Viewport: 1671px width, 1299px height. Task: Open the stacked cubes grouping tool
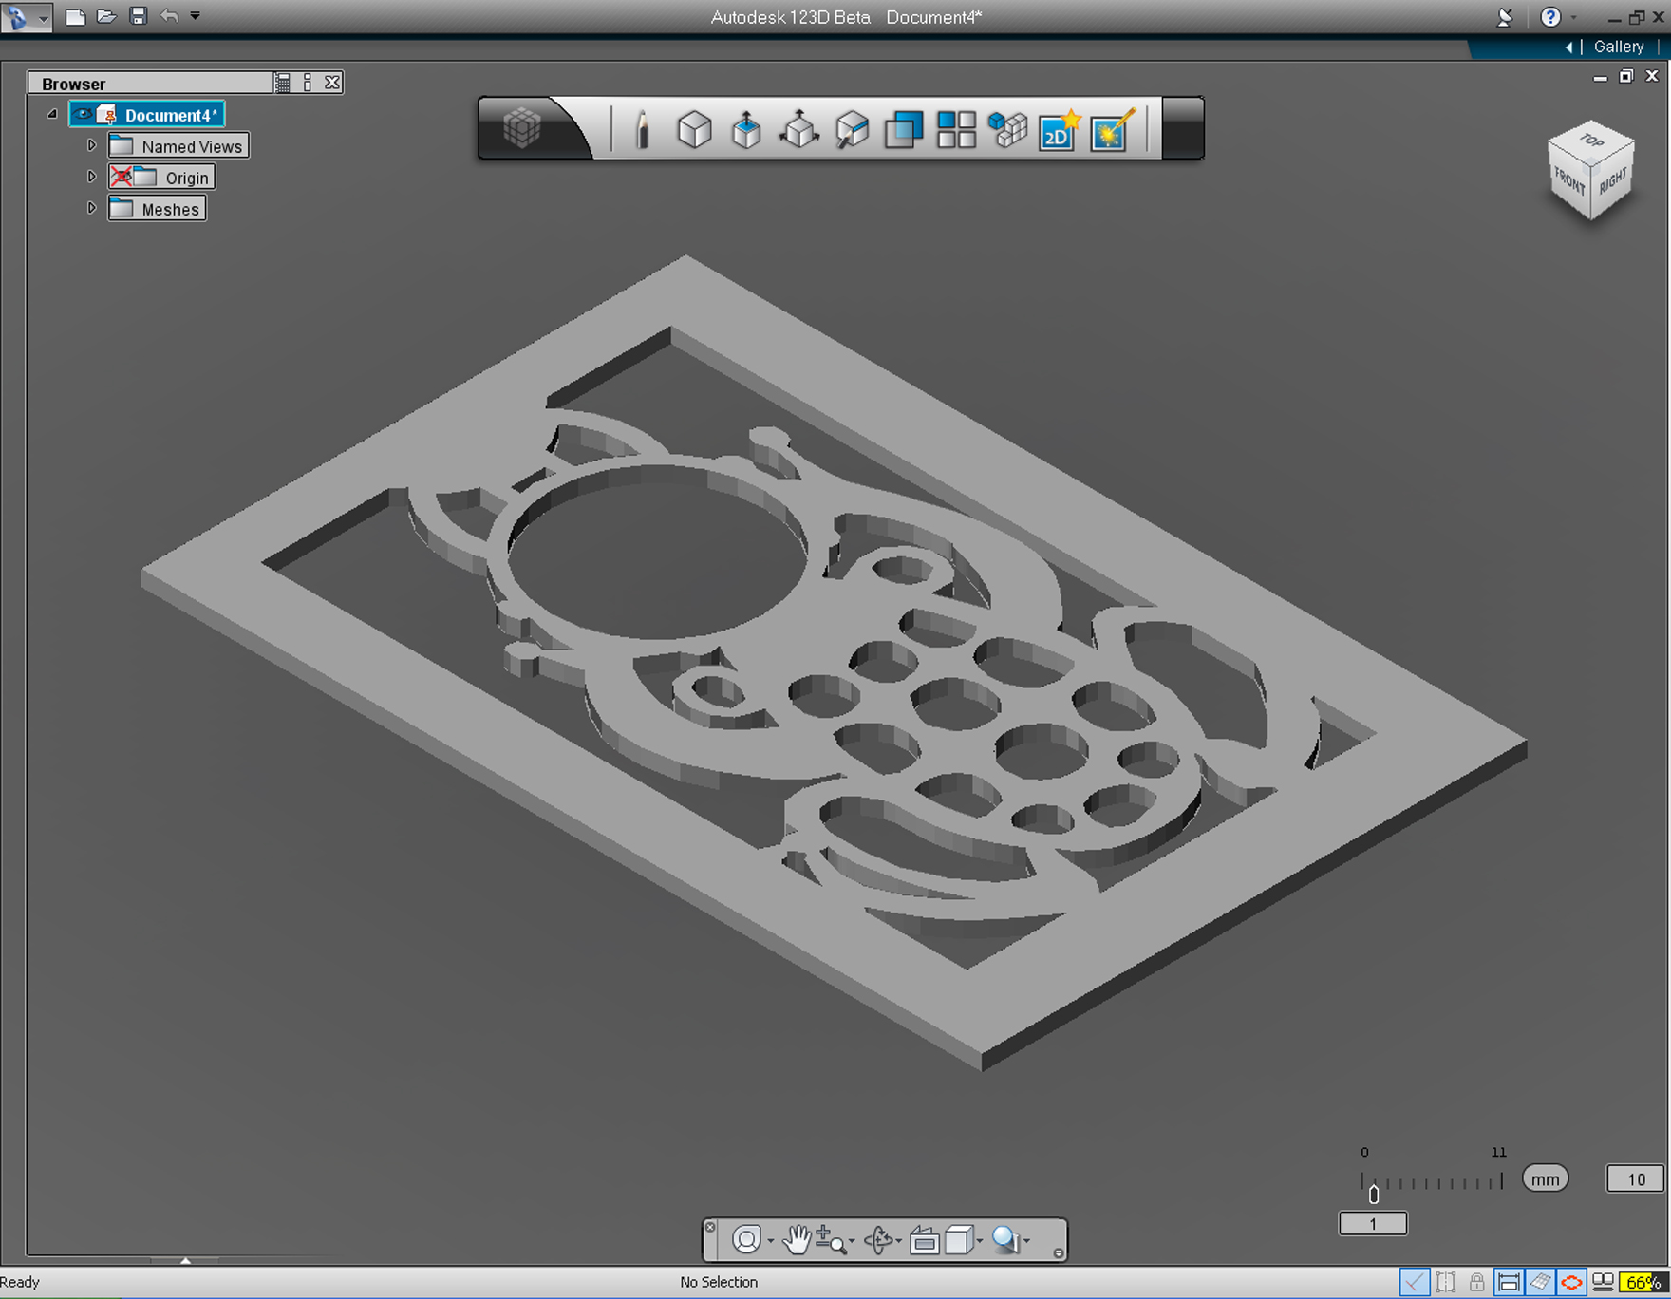pos(1008,129)
